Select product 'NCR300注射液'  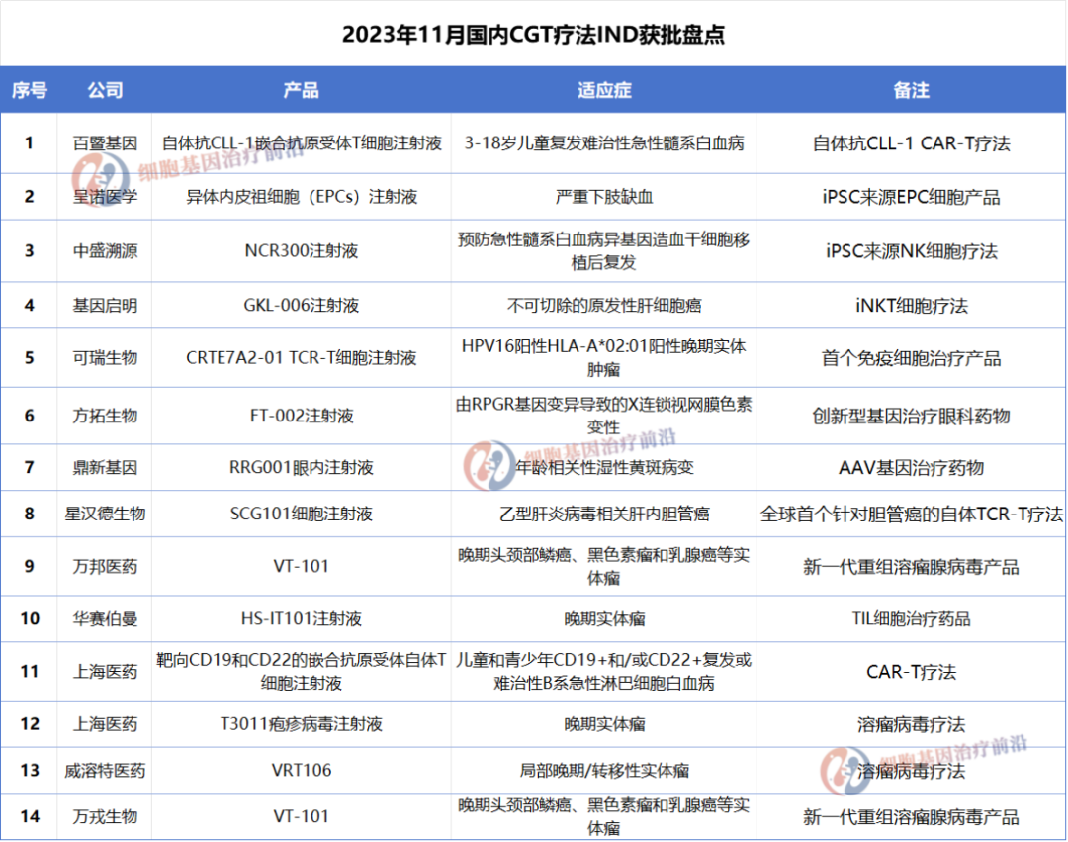coord(301,250)
